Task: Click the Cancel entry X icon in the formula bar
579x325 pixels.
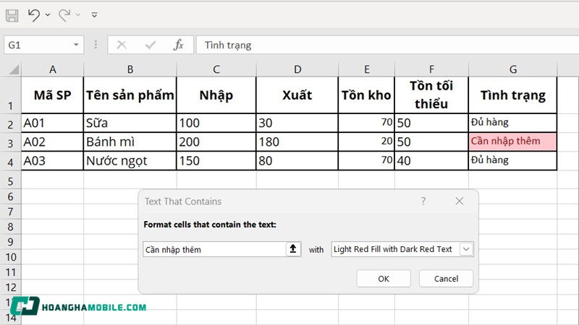Action: [x=122, y=45]
